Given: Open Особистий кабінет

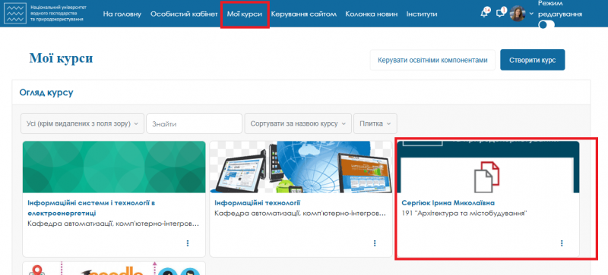Looking at the screenshot, I should [x=184, y=14].
